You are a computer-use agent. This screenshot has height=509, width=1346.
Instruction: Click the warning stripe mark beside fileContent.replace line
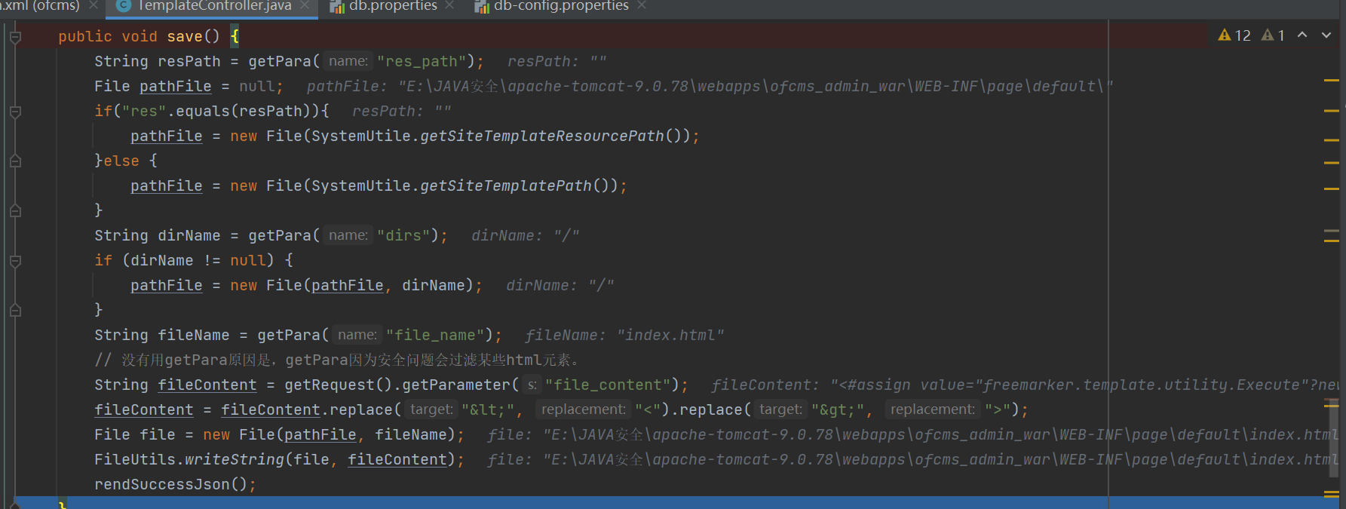(x=1331, y=406)
